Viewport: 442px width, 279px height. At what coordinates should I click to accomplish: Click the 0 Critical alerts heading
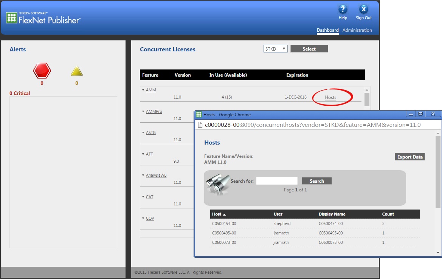click(x=20, y=93)
